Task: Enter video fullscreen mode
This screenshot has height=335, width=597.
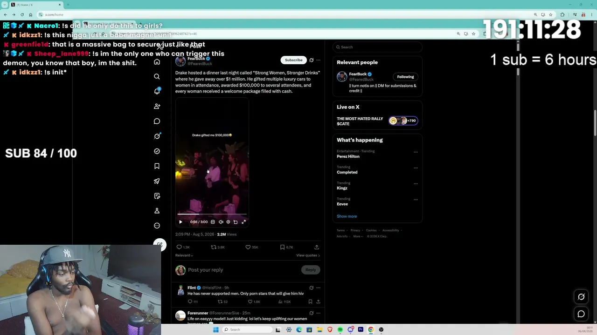Action: pos(243,222)
